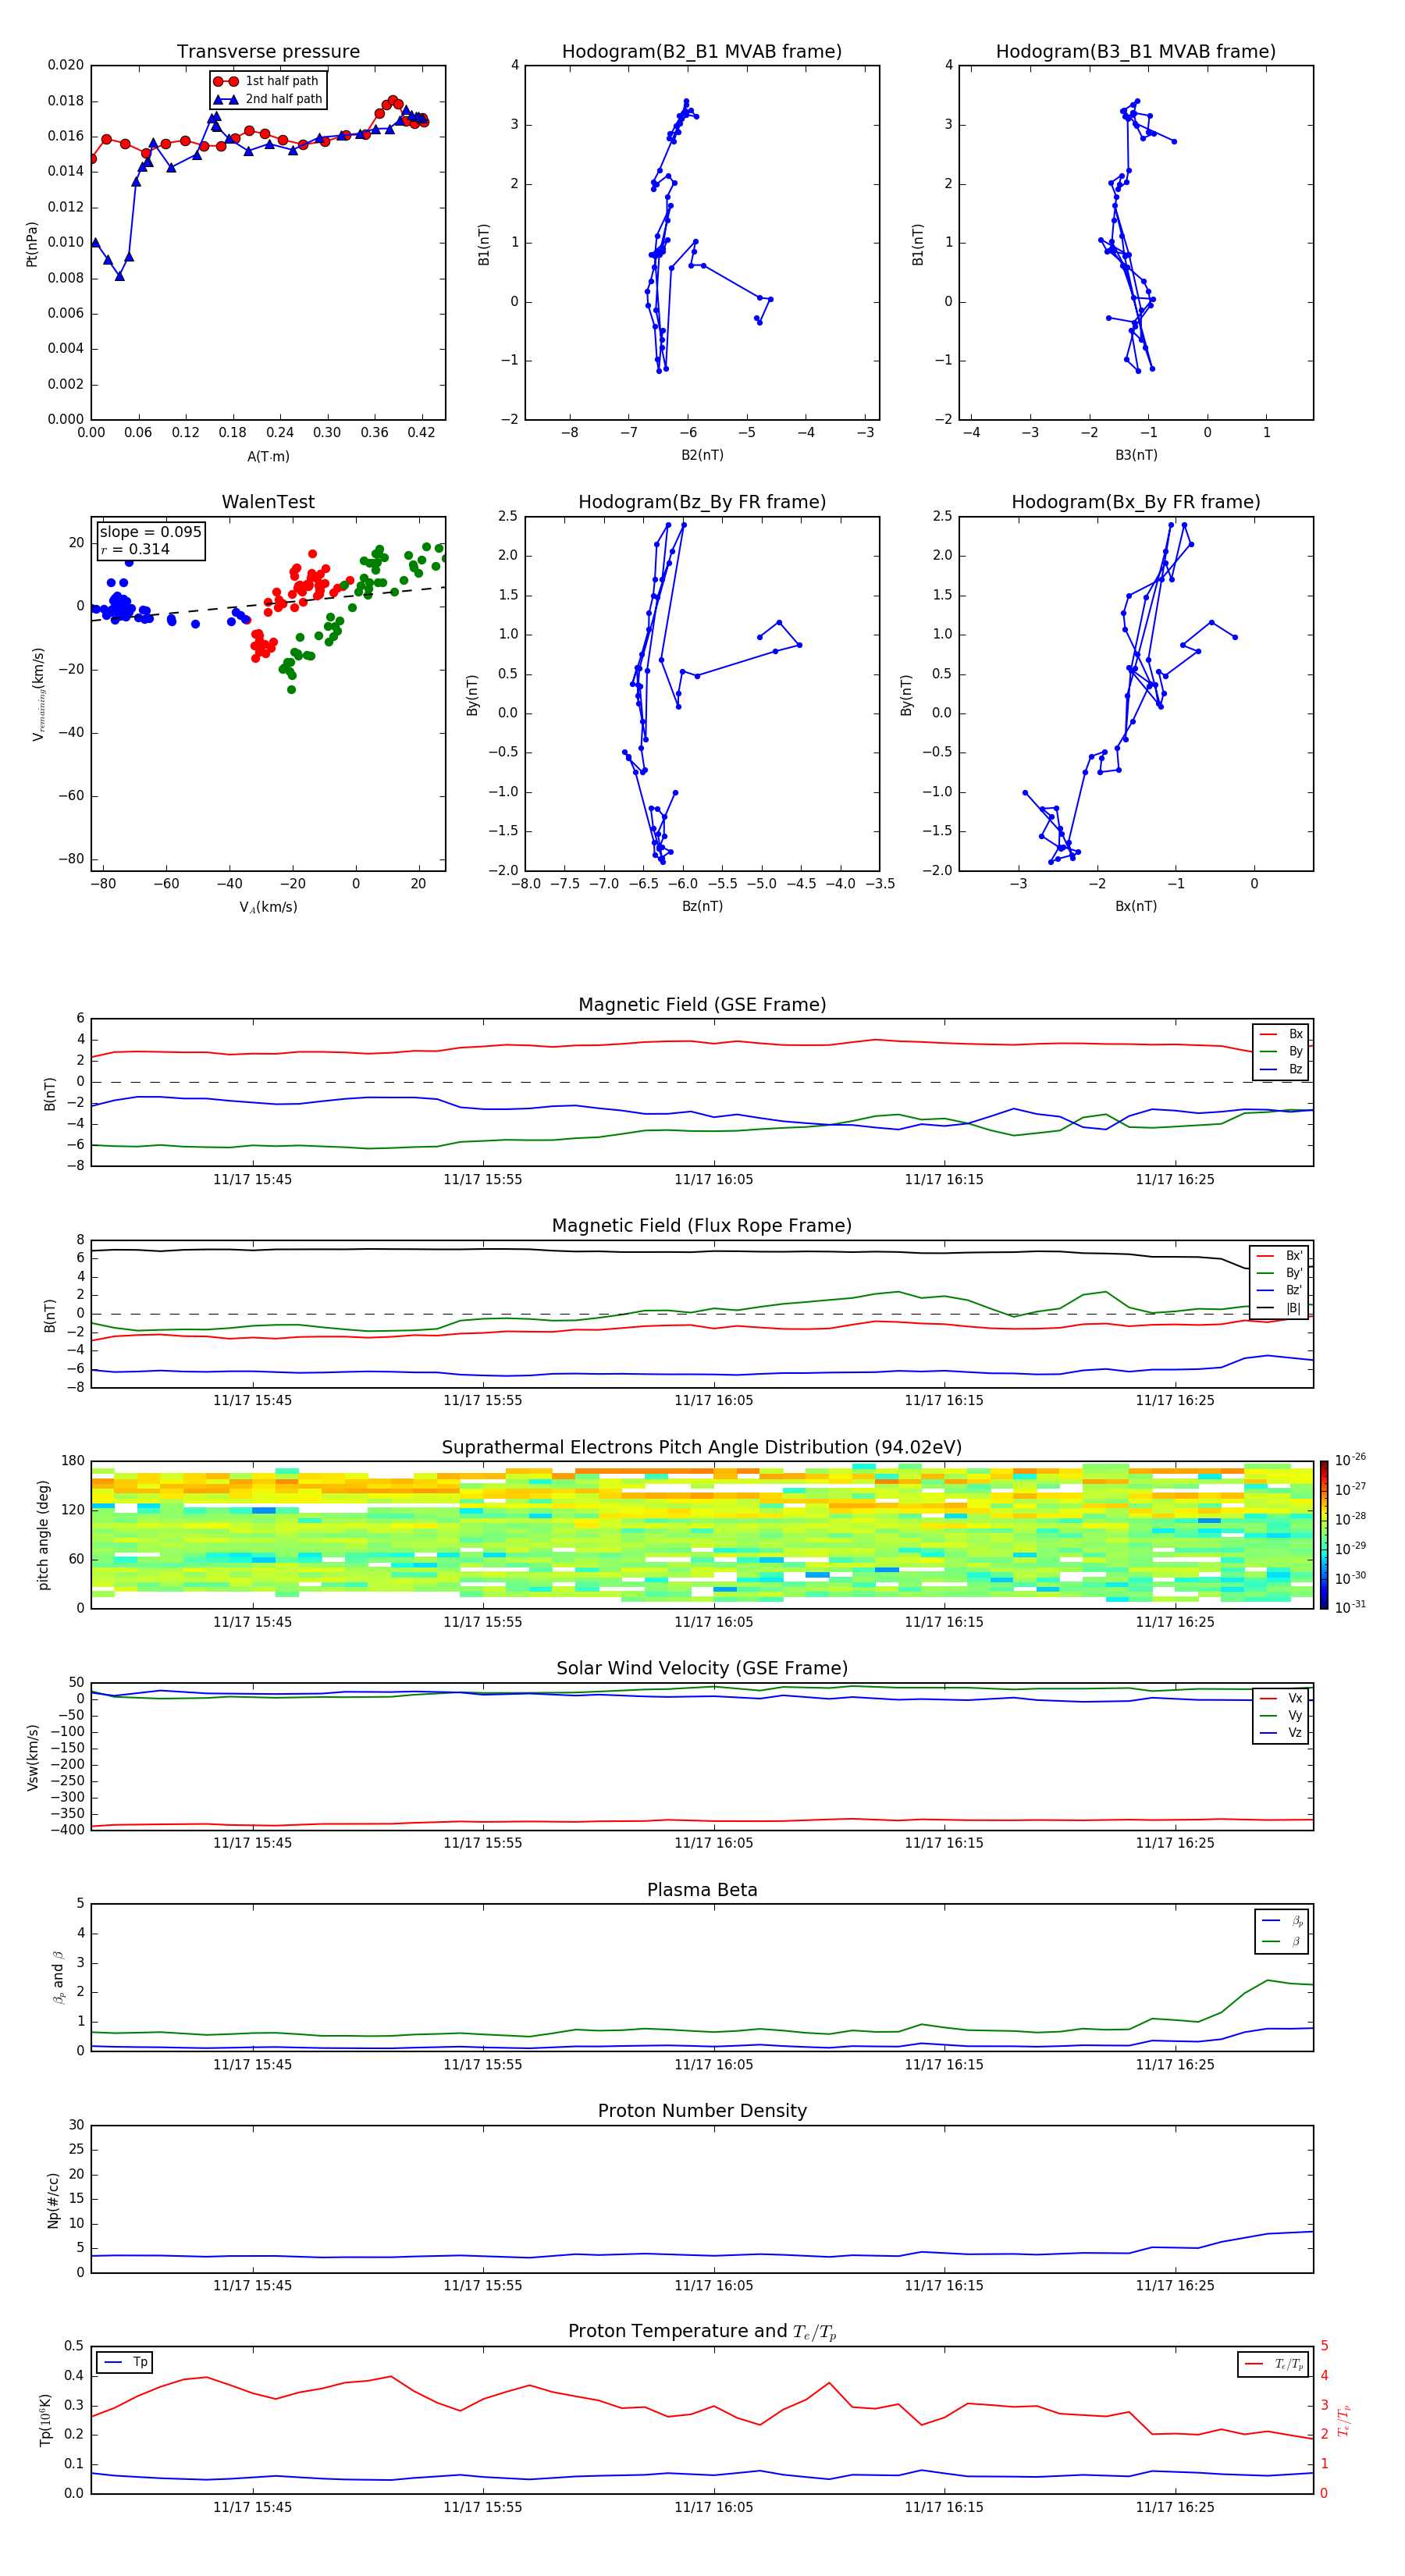Screen dimensions: 1405x2576
Task: Click '11/17 15:45' tick under GSE magnetic field
Action: tap(252, 1180)
